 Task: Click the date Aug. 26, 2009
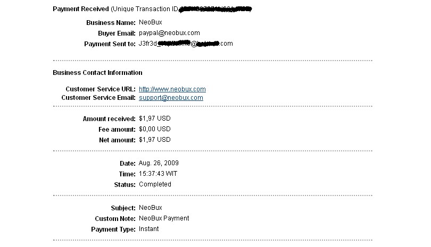(x=159, y=163)
